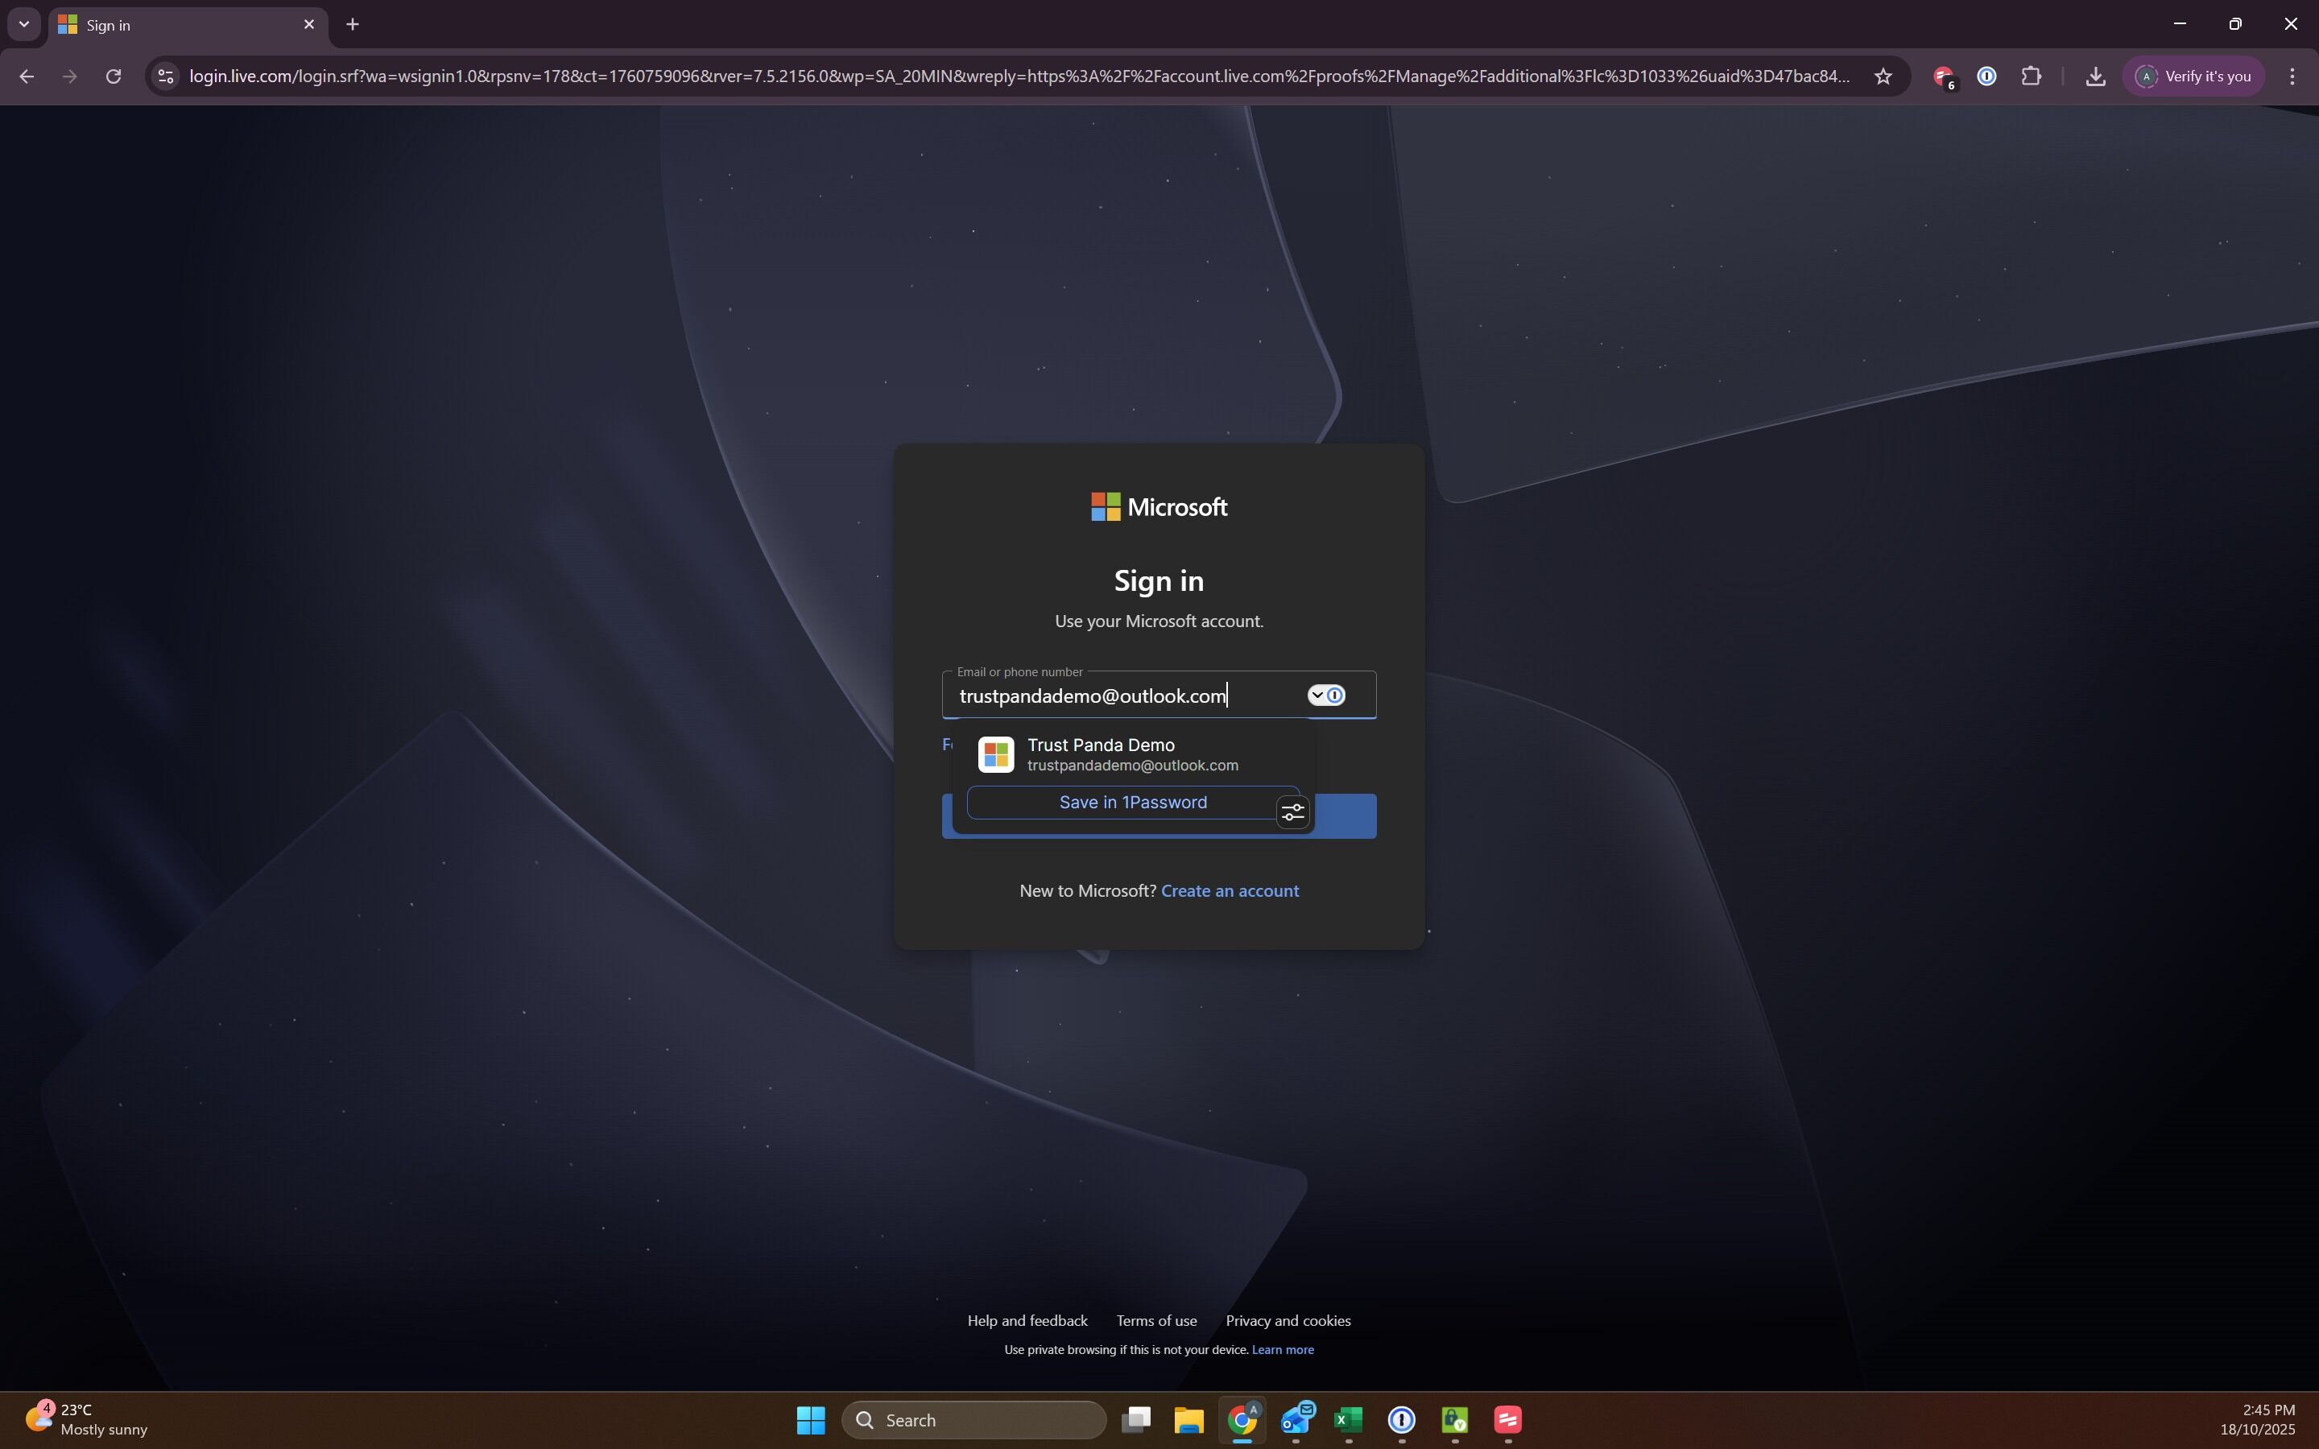This screenshot has width=2319, height=1449.
Task: Reload the sign-in page
Action: tap(113, 76)
